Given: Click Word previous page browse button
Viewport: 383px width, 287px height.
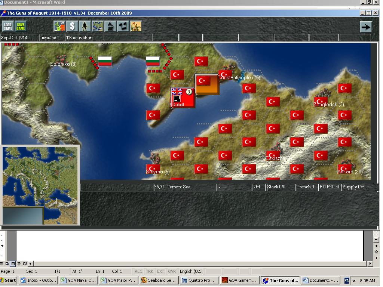Looking at the screenshot, I should [x=376, y=246].
